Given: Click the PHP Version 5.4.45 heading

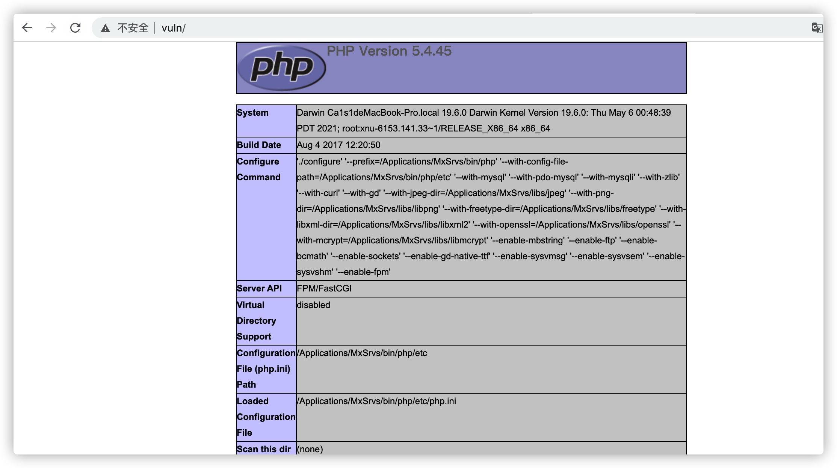Looking at the screenshot, I should click(x=389, y=51).
